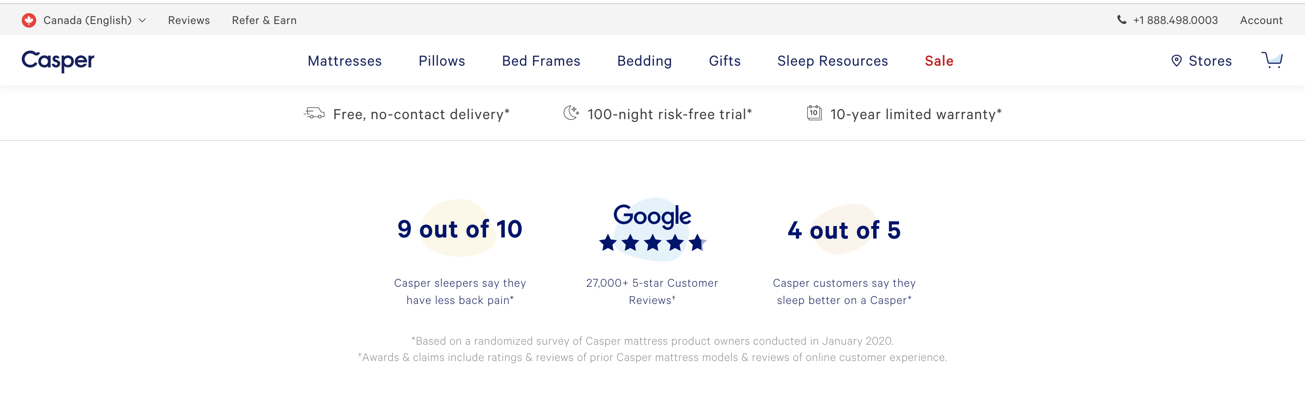Open the Mattresses menu

pos(344,61)
